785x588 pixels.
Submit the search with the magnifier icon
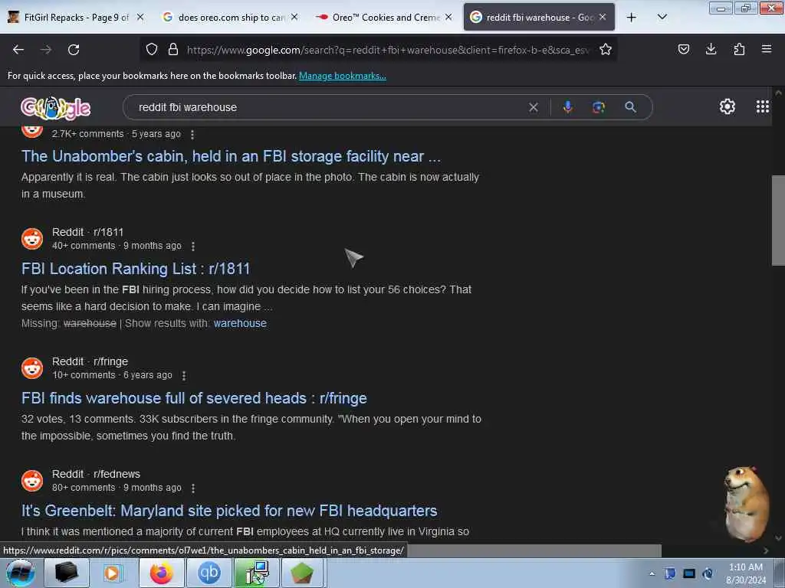click(x=630, y=107)
